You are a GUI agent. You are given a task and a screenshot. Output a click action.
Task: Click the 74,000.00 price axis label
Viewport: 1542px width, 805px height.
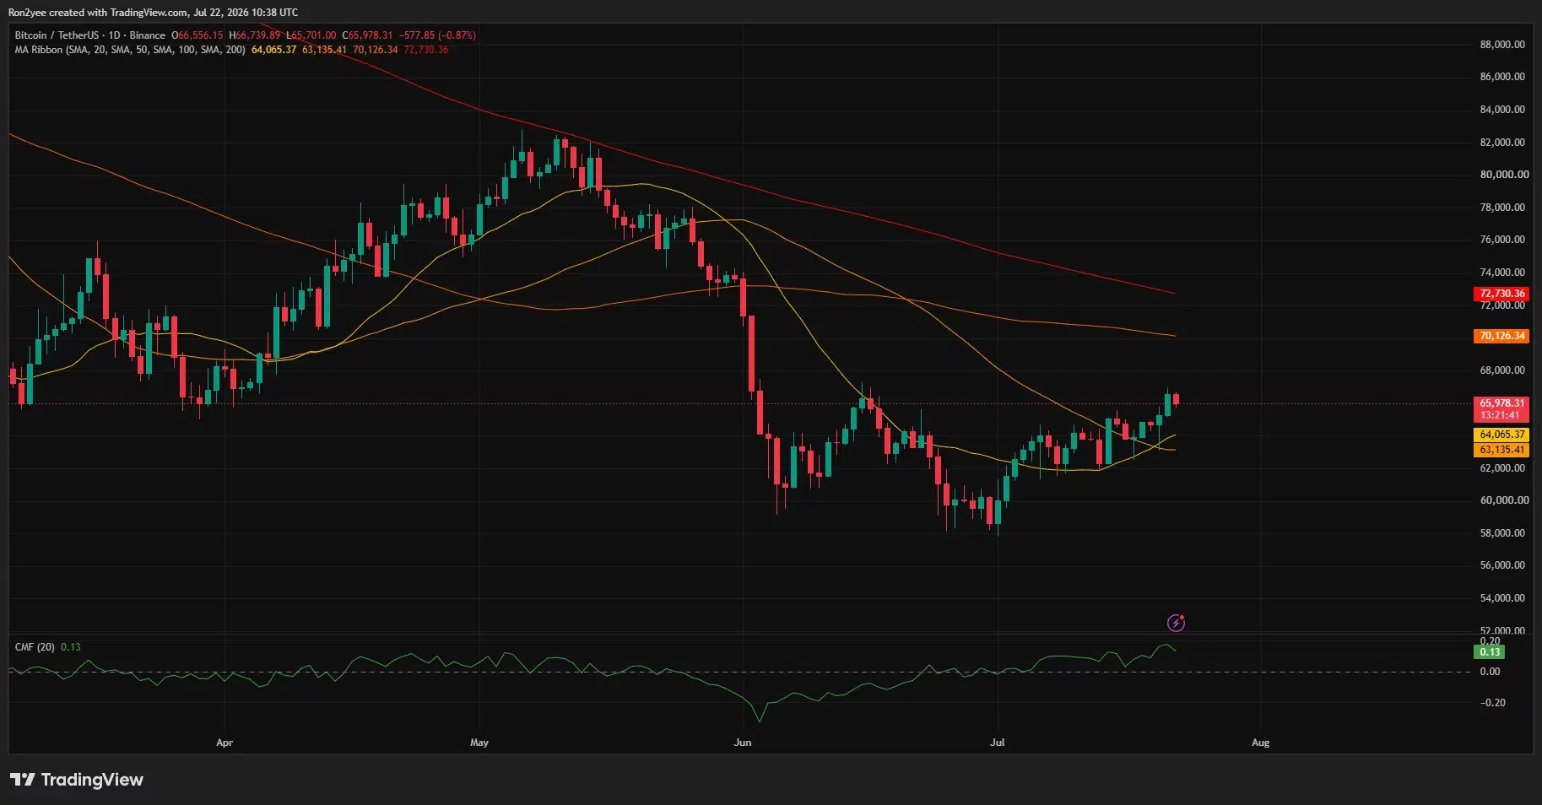pos(1502,273)
